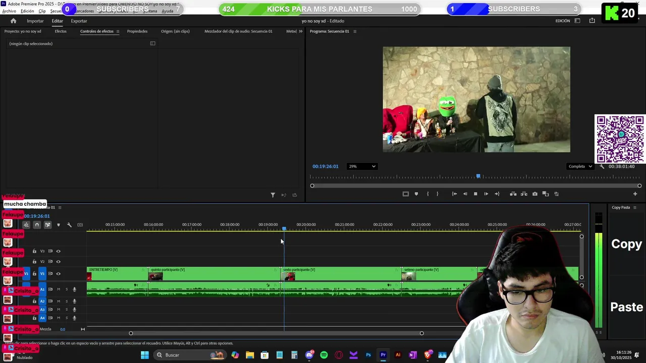Screen dimensions: 646x363
Task: Switch to the Efectos tab
Action: tap(61, 31)
